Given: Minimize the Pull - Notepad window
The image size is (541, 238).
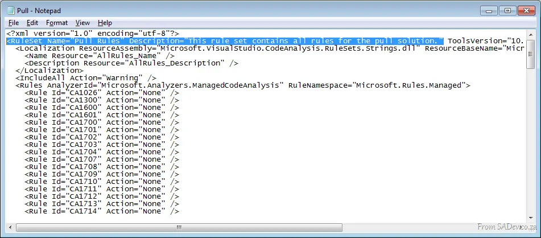Looking at the screenshot, I should 489,11.
